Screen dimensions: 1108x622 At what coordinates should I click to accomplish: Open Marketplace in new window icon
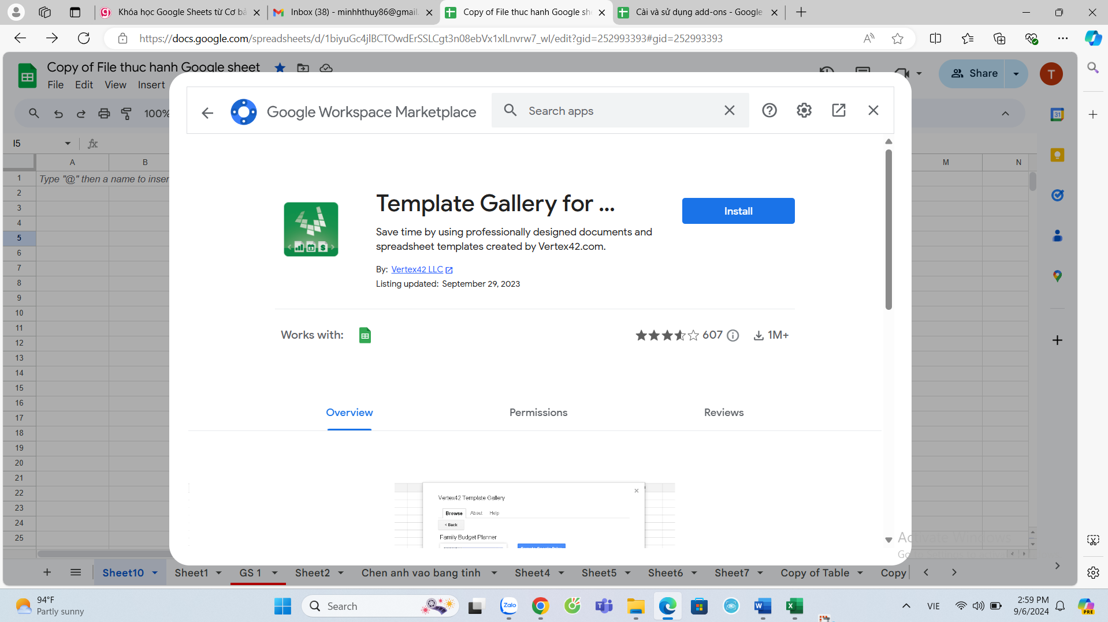tap(838, 110)
